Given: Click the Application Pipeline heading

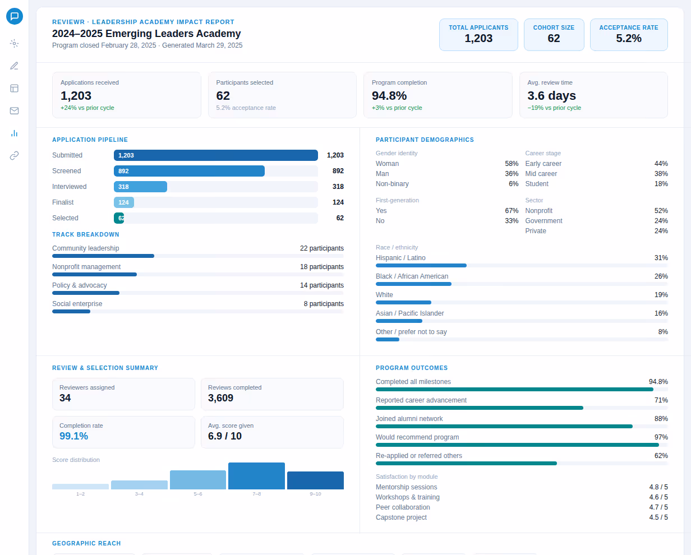Looking at the screenshot, I should coord(90,140).
